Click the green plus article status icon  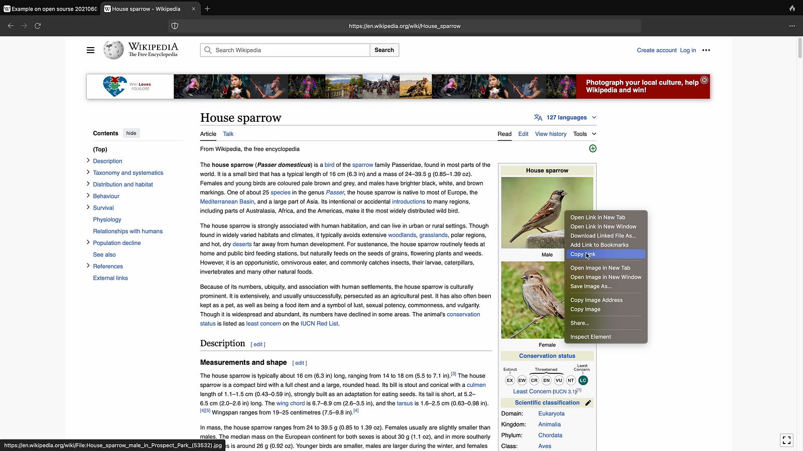[593, 148]
